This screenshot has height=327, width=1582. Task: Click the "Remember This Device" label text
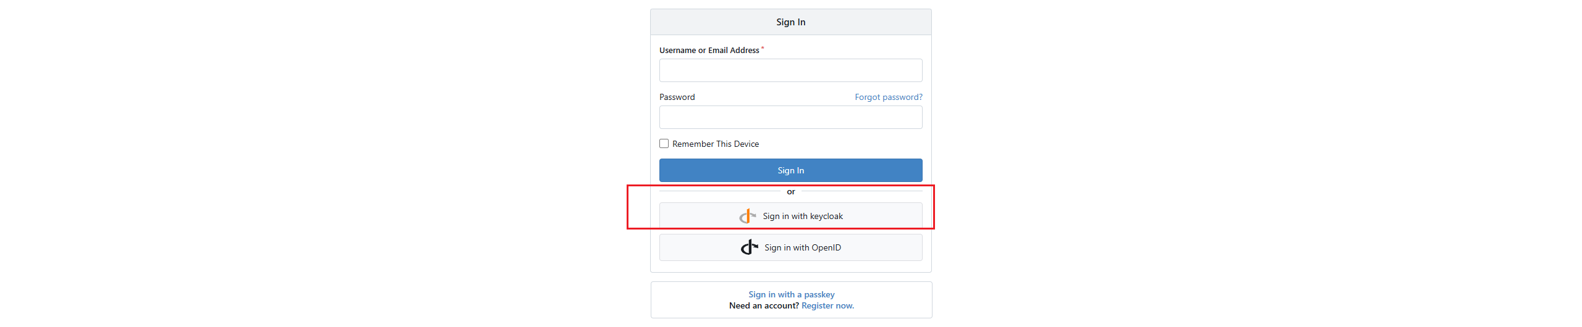click(x=715, y=144)
